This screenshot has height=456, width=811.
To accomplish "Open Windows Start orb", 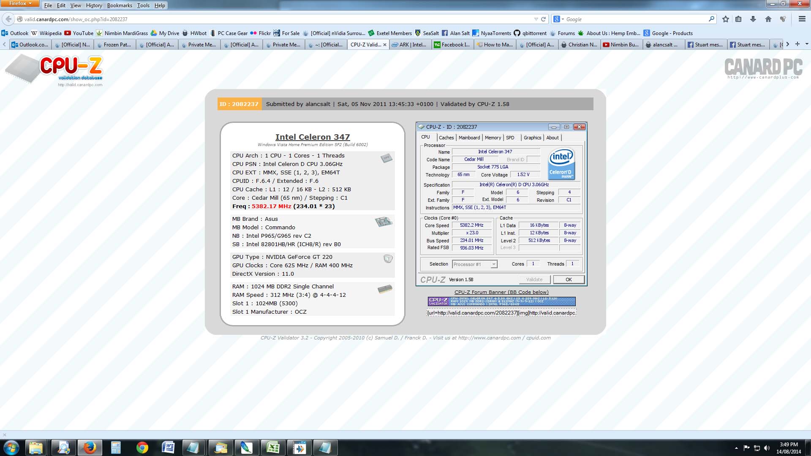I will coord(11,448).
